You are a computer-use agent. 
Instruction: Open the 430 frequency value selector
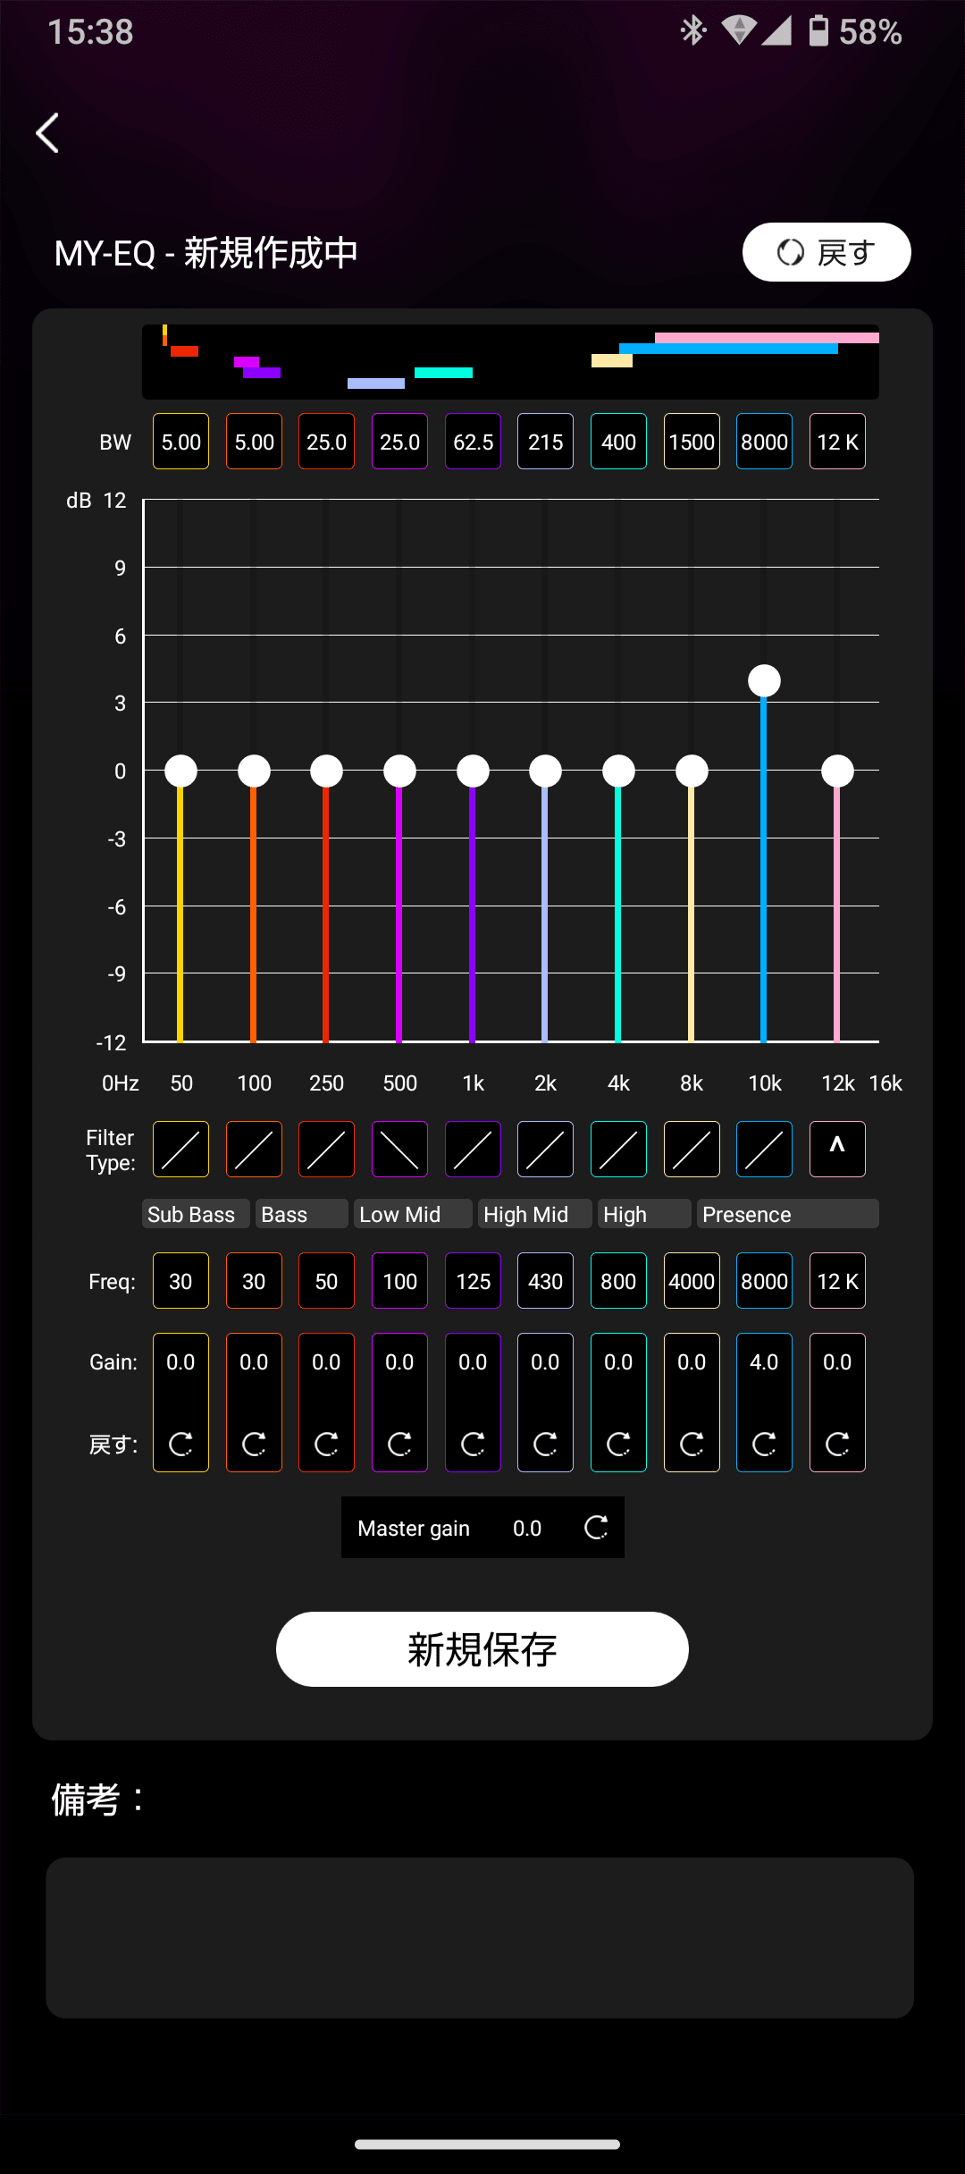click(x=545, y=1281)
